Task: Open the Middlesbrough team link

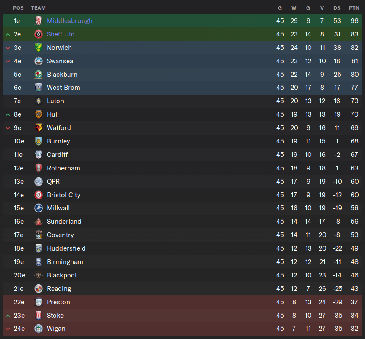Action: click(70, 21)
